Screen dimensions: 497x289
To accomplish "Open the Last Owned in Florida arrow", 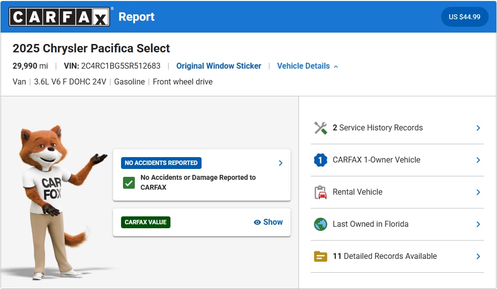I will [478, 224].
